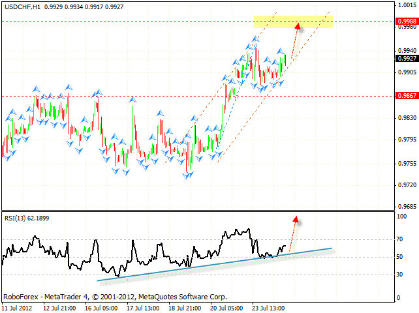Click the 20 Jul 05:00 time label
This screenshot has width=419, height=313.
click(x=226, y=308)
